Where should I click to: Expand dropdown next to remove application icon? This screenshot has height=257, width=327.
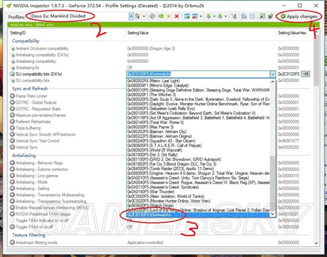click(x=201, y=16)
